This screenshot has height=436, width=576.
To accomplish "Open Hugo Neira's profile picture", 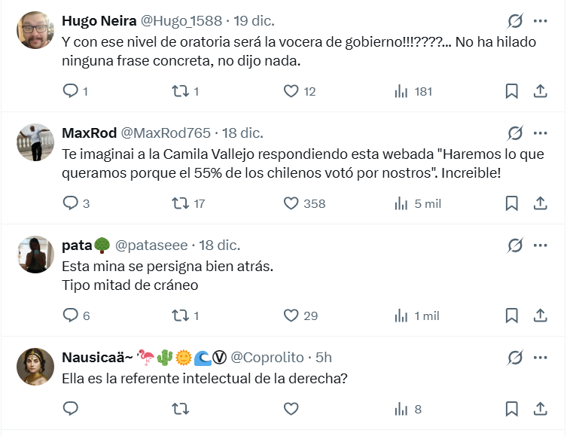I will pos(35,30).
